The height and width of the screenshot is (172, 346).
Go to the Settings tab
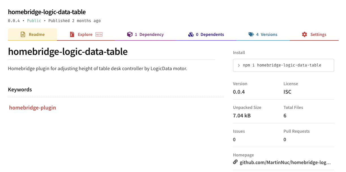click(314, 35)
